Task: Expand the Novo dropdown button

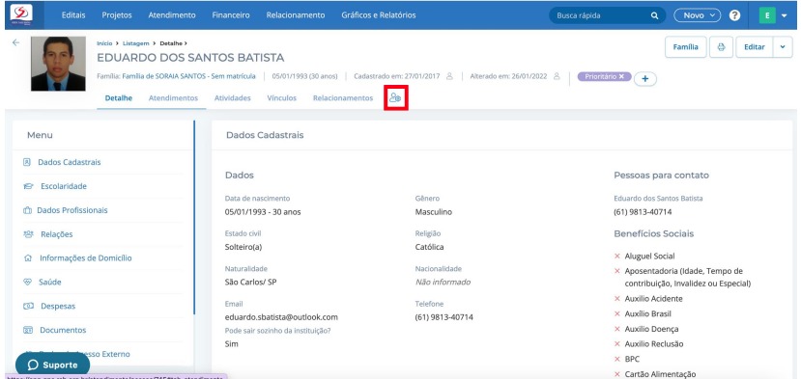Action: (x=697, y=15)
